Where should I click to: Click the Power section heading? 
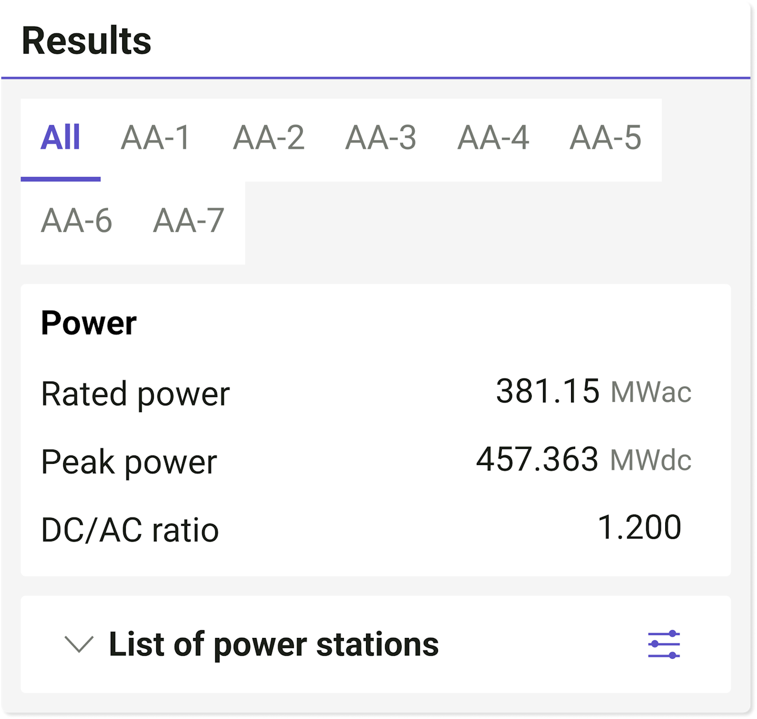89,323
